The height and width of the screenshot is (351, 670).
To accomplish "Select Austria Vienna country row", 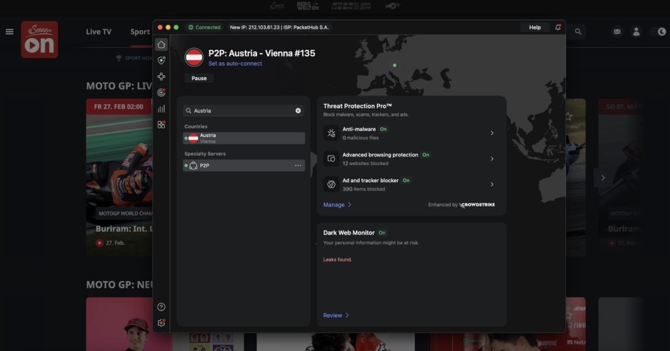I will (244, 138).
